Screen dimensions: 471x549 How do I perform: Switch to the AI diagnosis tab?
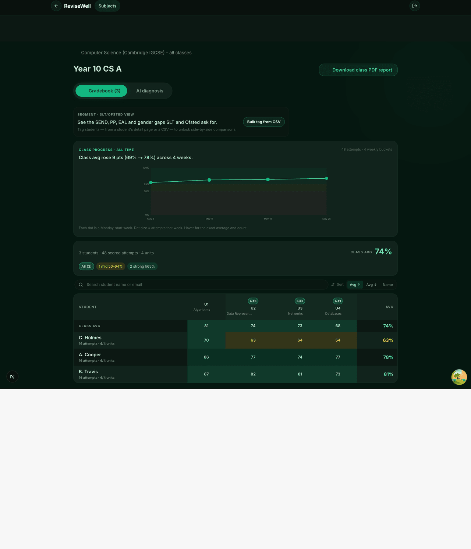[150, 91]
